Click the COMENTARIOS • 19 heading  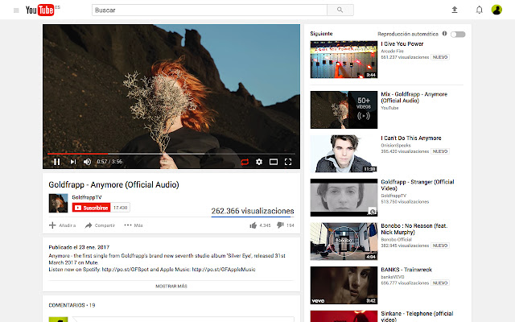[x=72, y=305]
